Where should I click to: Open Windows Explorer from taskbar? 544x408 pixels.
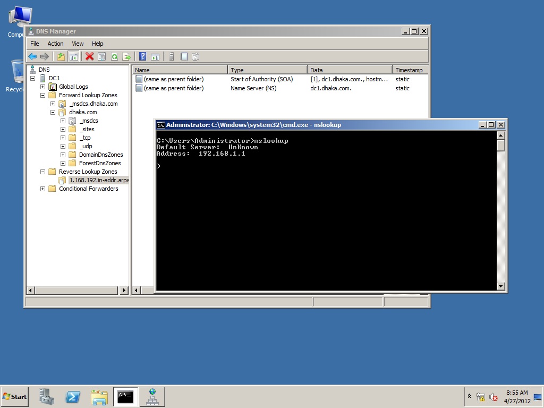[99, 396]
